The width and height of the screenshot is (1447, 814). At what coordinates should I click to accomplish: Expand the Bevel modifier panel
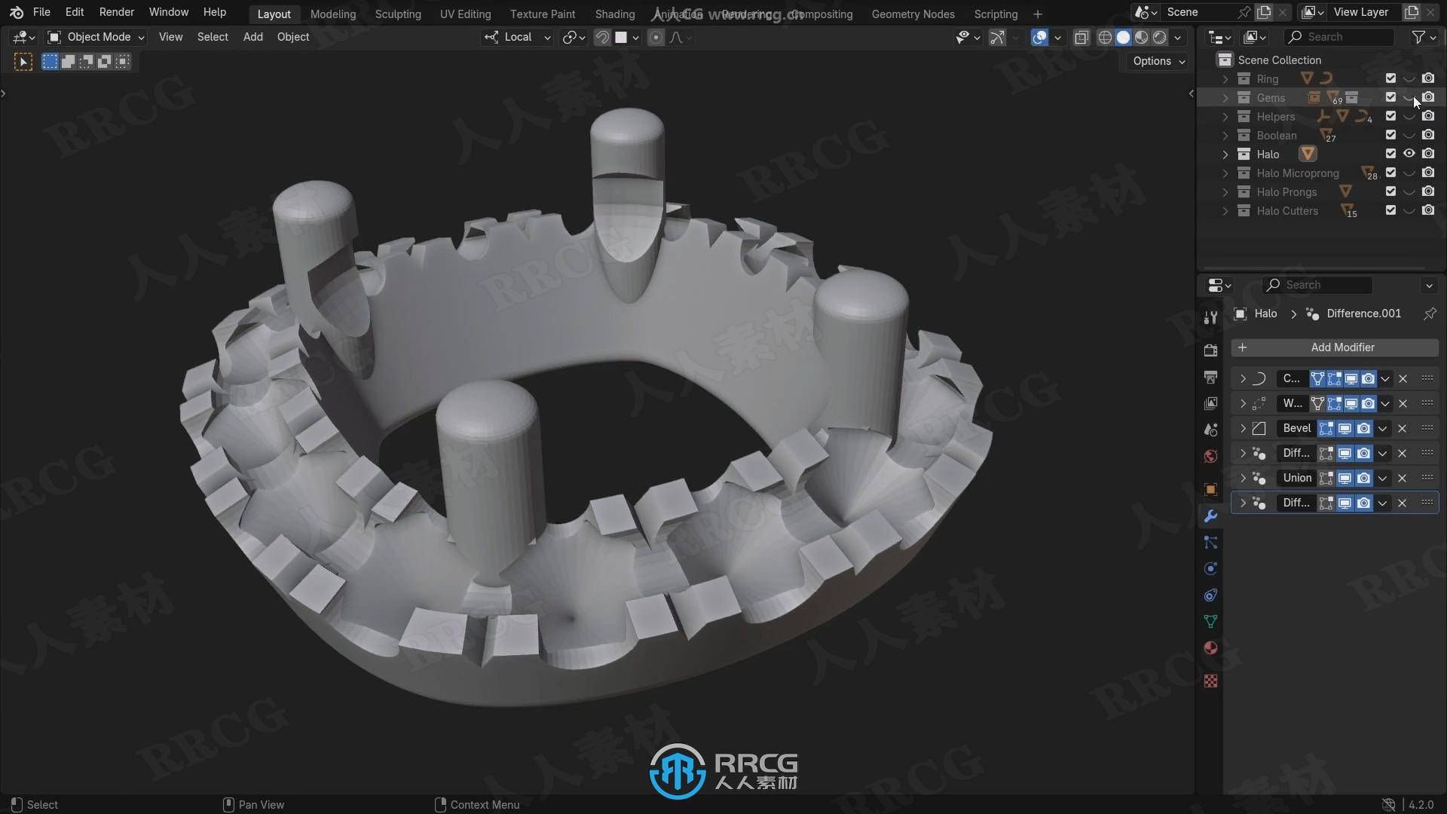[1243, 428]
